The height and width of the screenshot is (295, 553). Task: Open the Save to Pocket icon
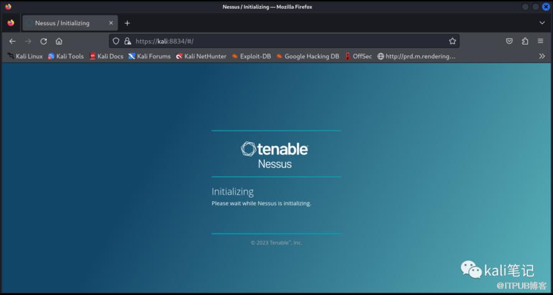point(509,41)
